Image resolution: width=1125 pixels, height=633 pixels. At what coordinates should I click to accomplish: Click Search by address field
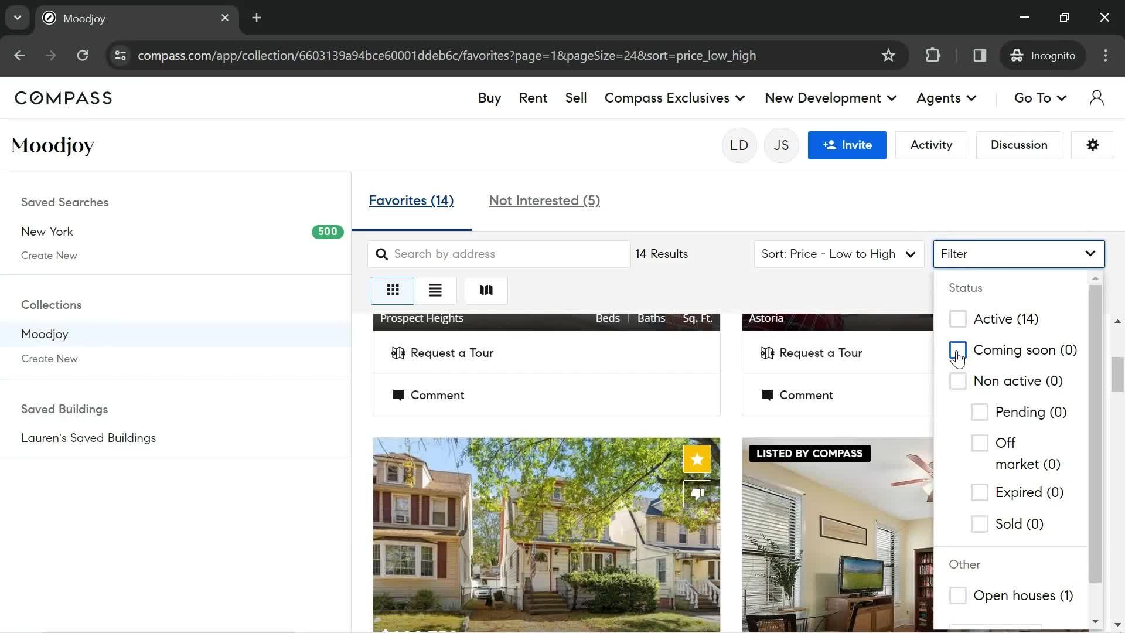(x=499, y=254)
